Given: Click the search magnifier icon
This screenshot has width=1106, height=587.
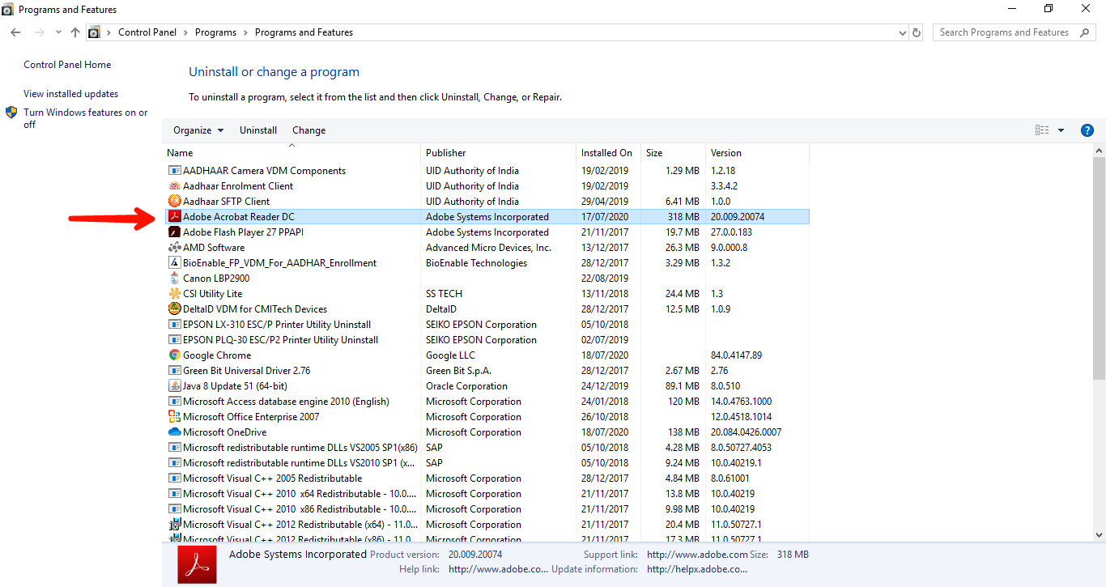Looking at the screenshot, I should tap(1085, 32).
